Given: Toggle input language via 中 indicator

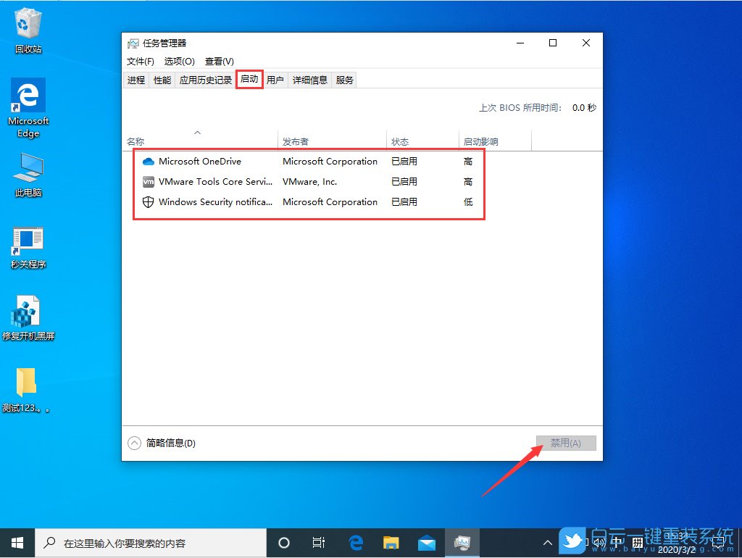Looking at the screenshot, I should [x=618, y=542].
